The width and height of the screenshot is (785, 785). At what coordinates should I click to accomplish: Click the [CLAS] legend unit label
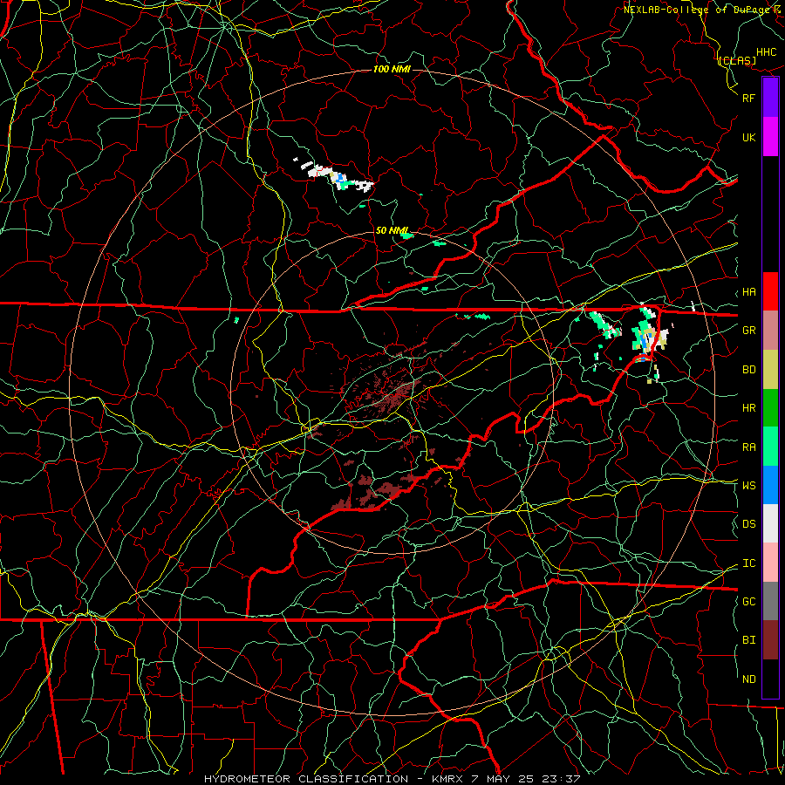click(x=737, y=61)
